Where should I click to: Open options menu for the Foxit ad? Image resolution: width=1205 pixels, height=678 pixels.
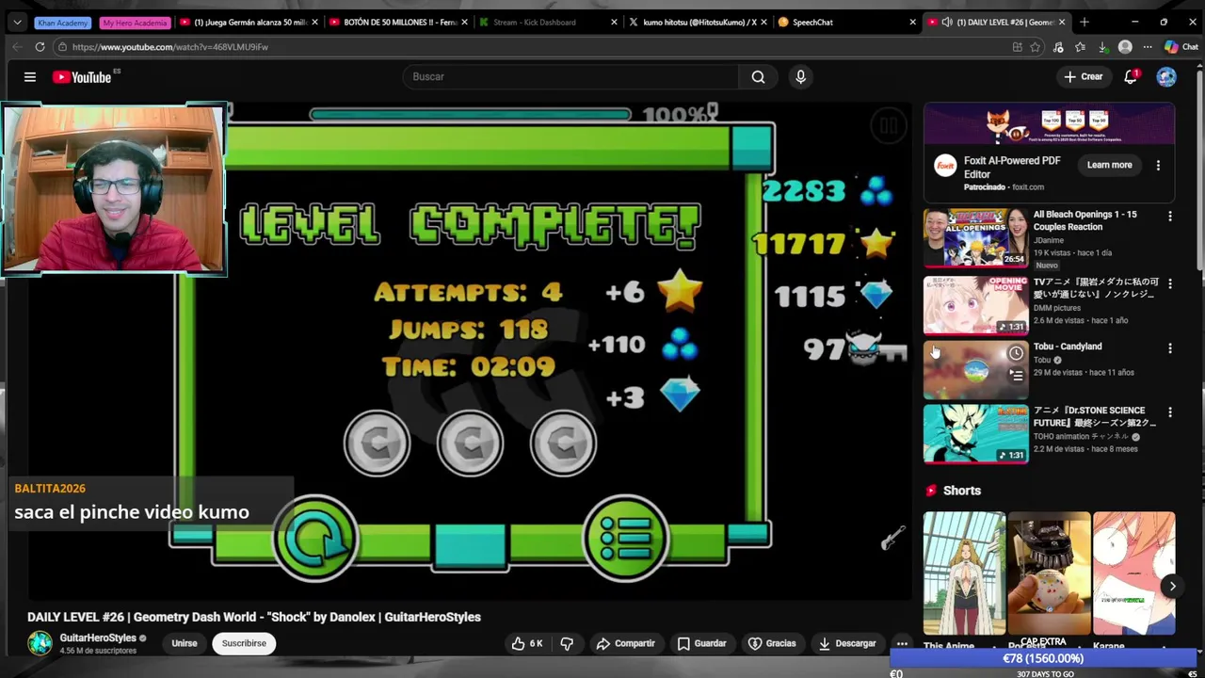coord(1158,165)
